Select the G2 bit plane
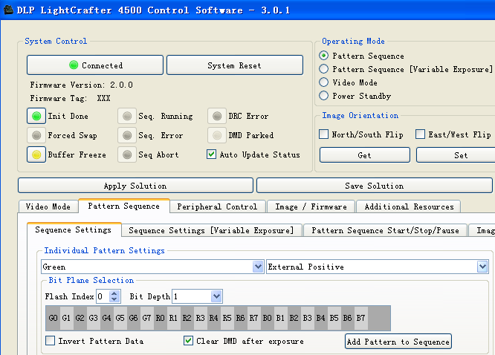 (x=80, y=318)
